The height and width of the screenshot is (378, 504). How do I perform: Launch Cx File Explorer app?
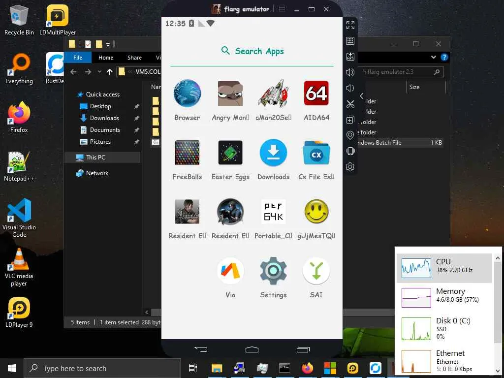(316, 153)
